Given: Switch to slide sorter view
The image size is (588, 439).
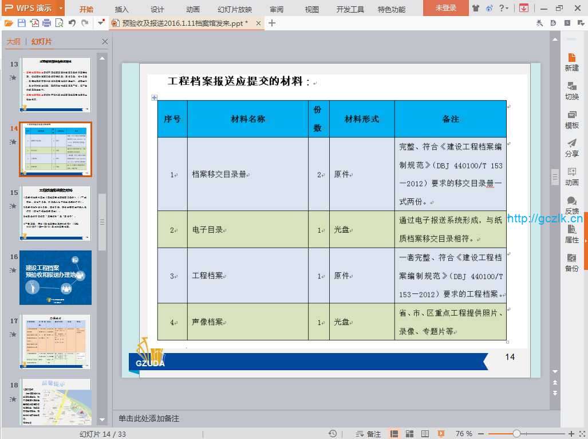Looking at the screenshot, I should coord(410,434).
